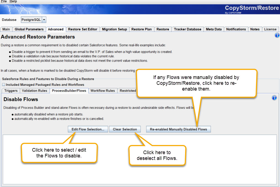Image resolution: width=280 pixels, height=187 pixels.
Task: Switch to the Validation Rules sub-tab
Action: coord(35,91)
